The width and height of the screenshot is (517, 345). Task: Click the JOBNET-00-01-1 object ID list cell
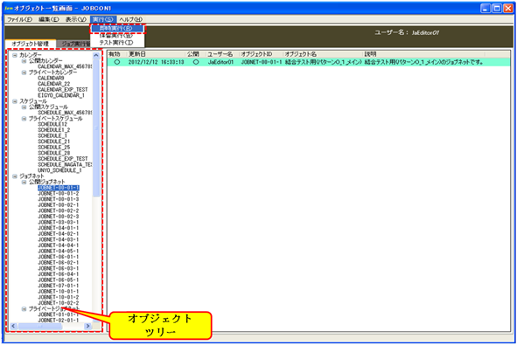tap(262, 62)
